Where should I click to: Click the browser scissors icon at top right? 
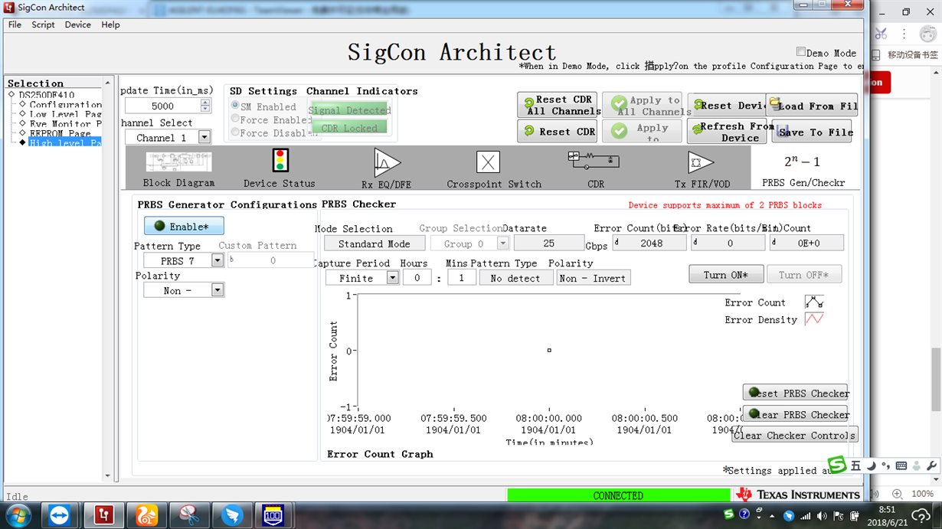[881, 34]
